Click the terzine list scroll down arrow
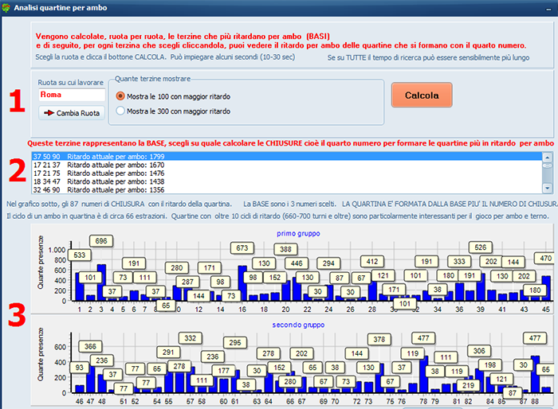 [548, 188]
